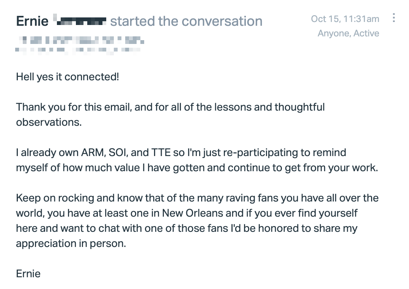Click the Oct 15, 11:31am timestamp
This screenshot has width=409, height=289.
[345, 19]
